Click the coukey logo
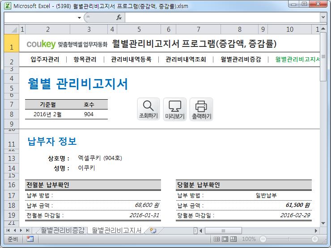Screen dimensions: 331x248 click(x=41, y=44)
